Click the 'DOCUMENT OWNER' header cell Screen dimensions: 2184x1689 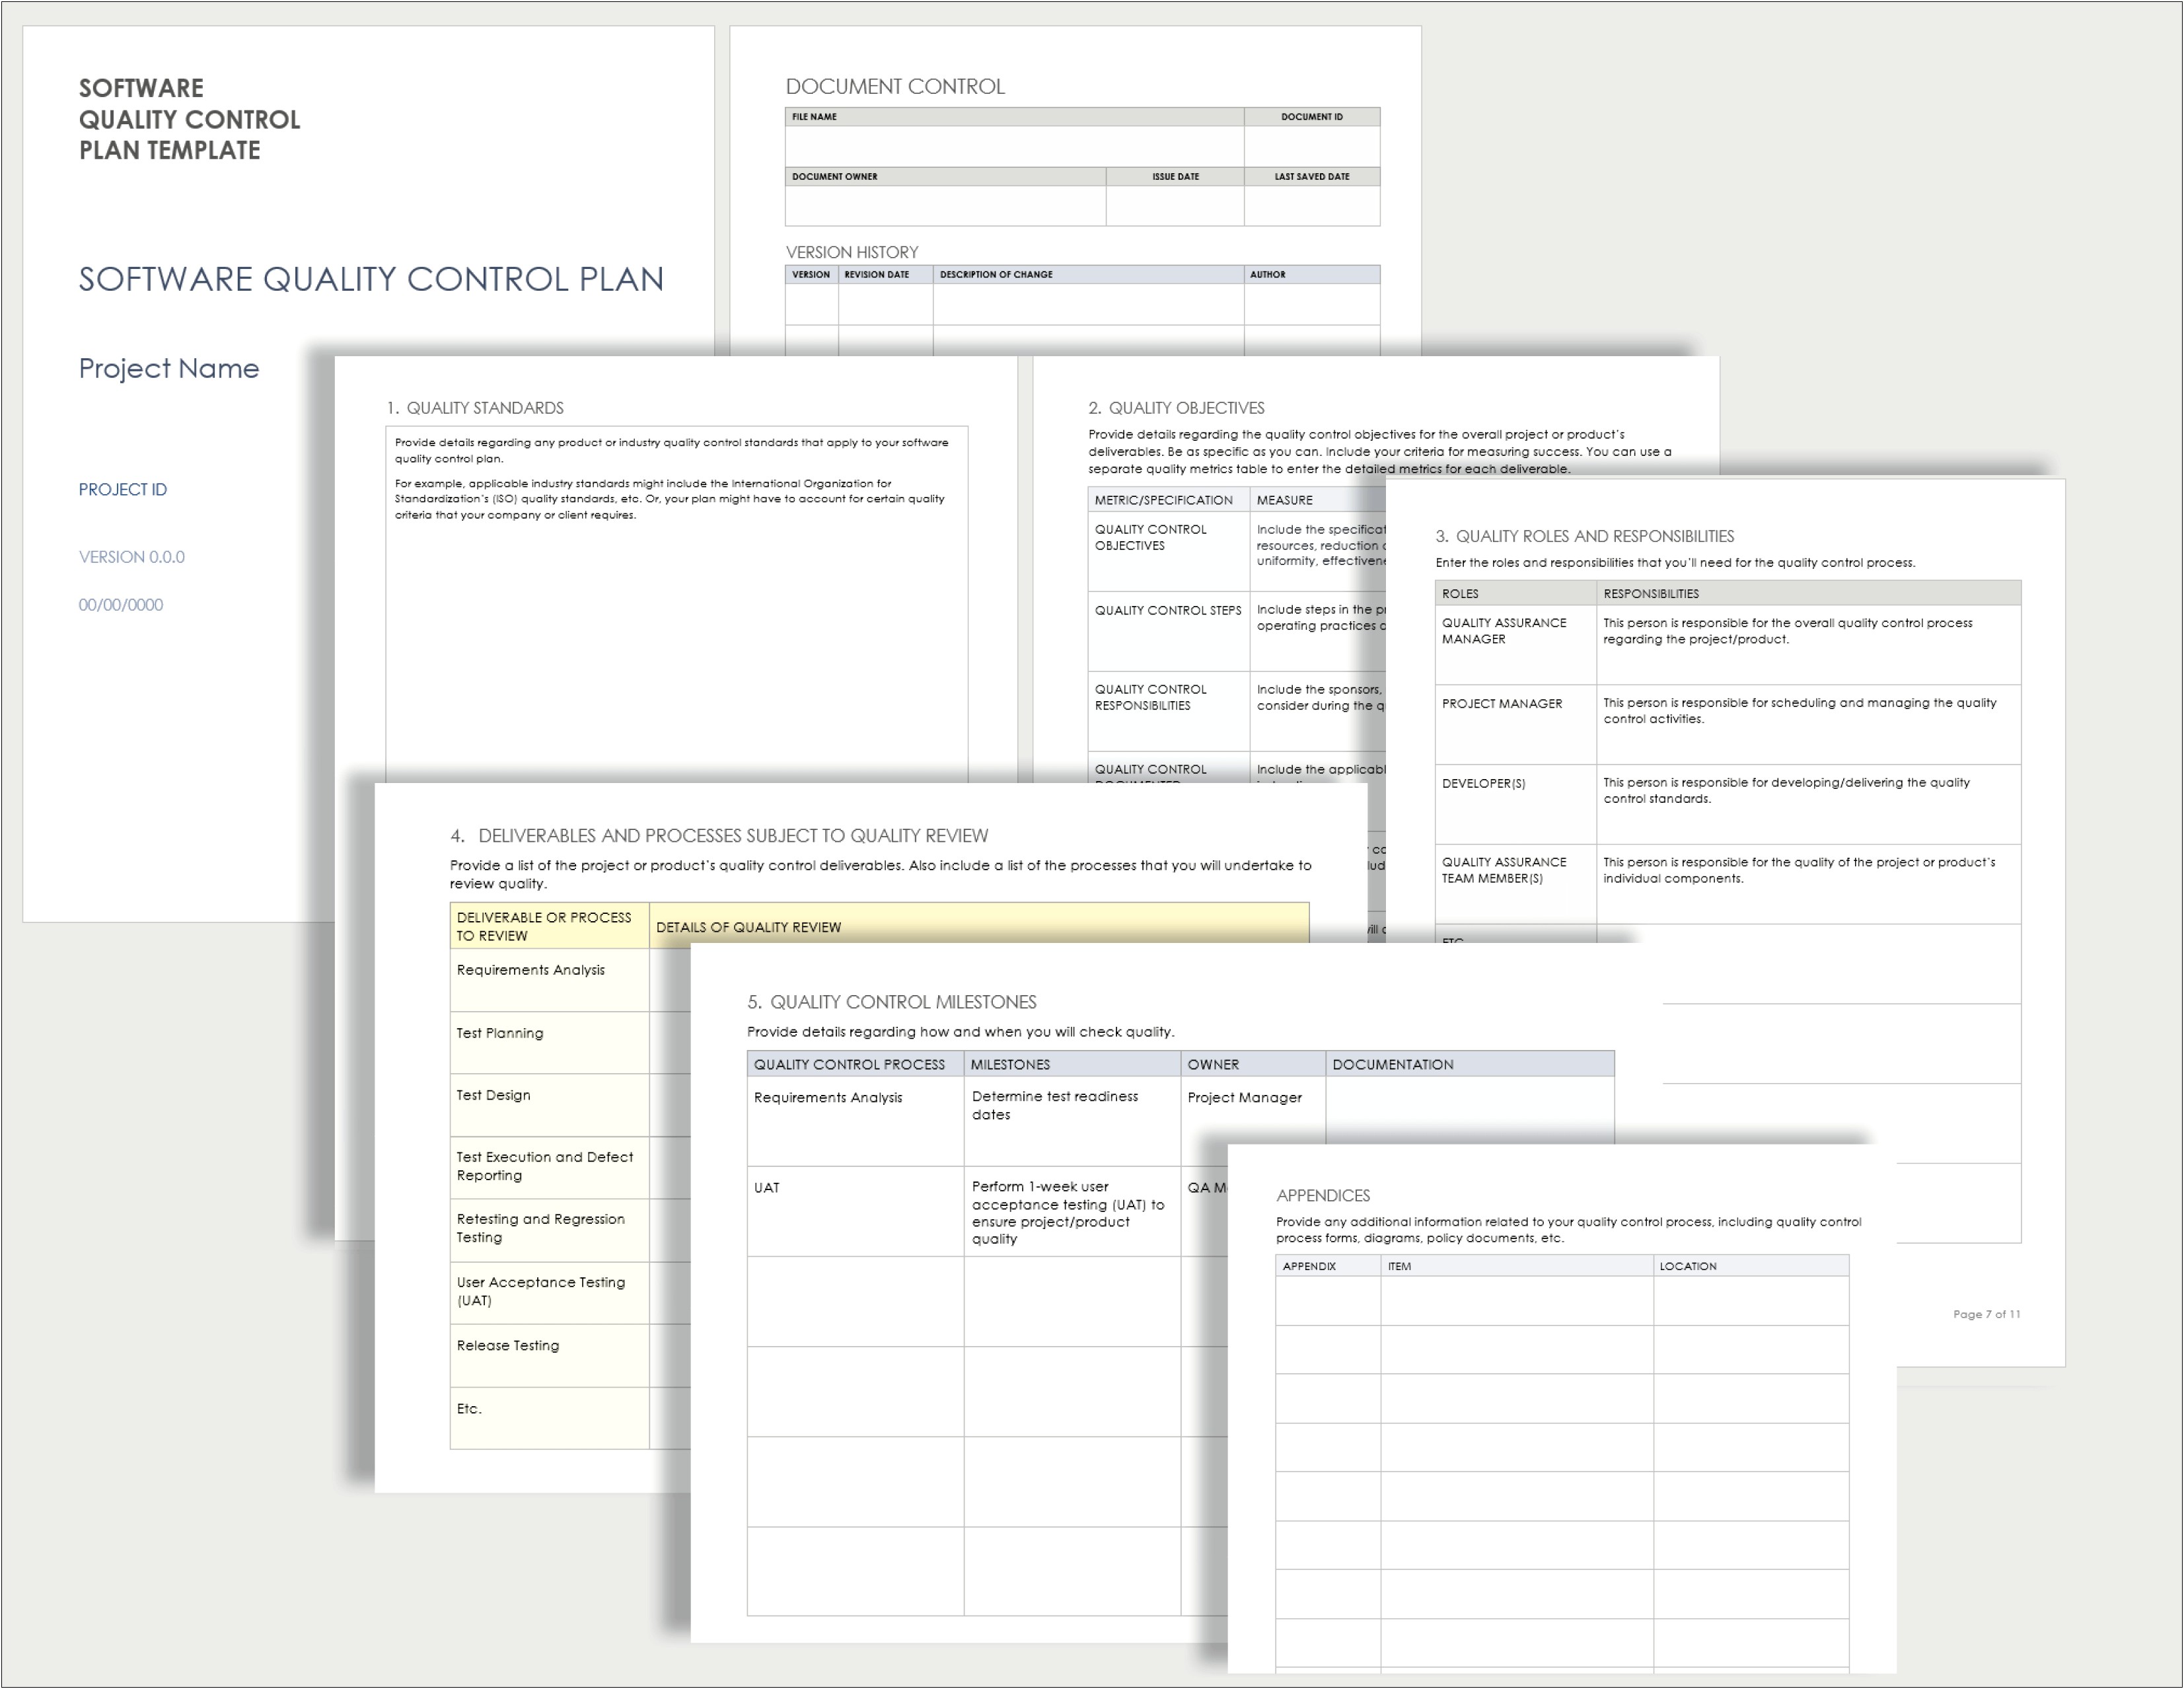point(945,177)
